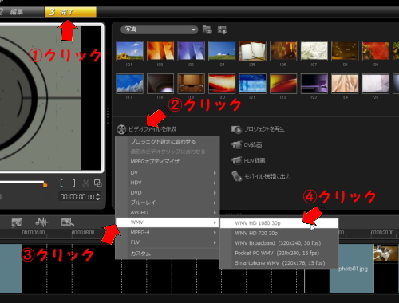The height and width of the screenshot is (303, 399).
Task: Click timeline ruler at 00:00:20:00
Action: [382, 233]
